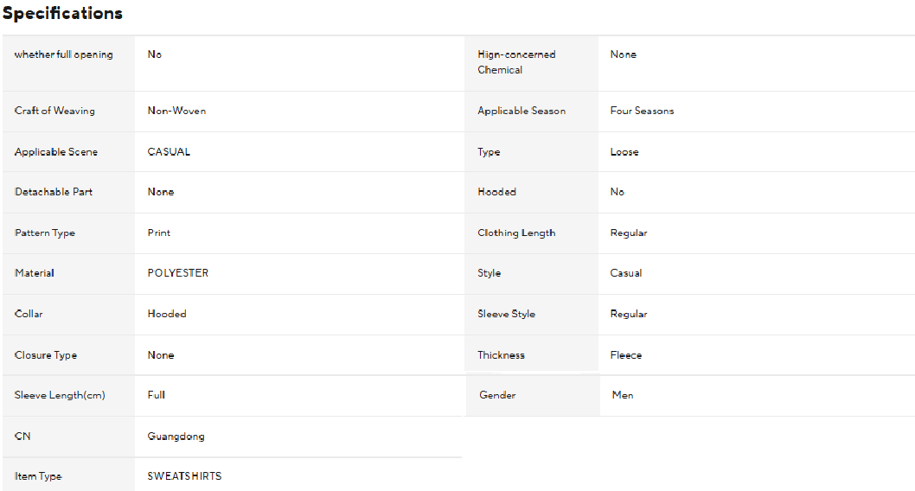The height and width of the screenshot is (491, 915).
Task: Select the Guangdong origin value
Action: point(176,437)
